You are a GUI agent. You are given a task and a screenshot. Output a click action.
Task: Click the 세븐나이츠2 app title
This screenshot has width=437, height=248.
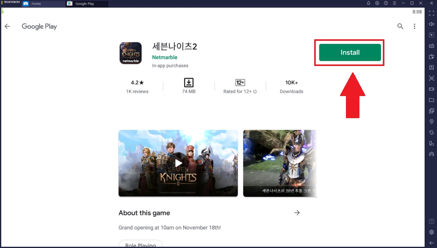[x=174, y=46]
